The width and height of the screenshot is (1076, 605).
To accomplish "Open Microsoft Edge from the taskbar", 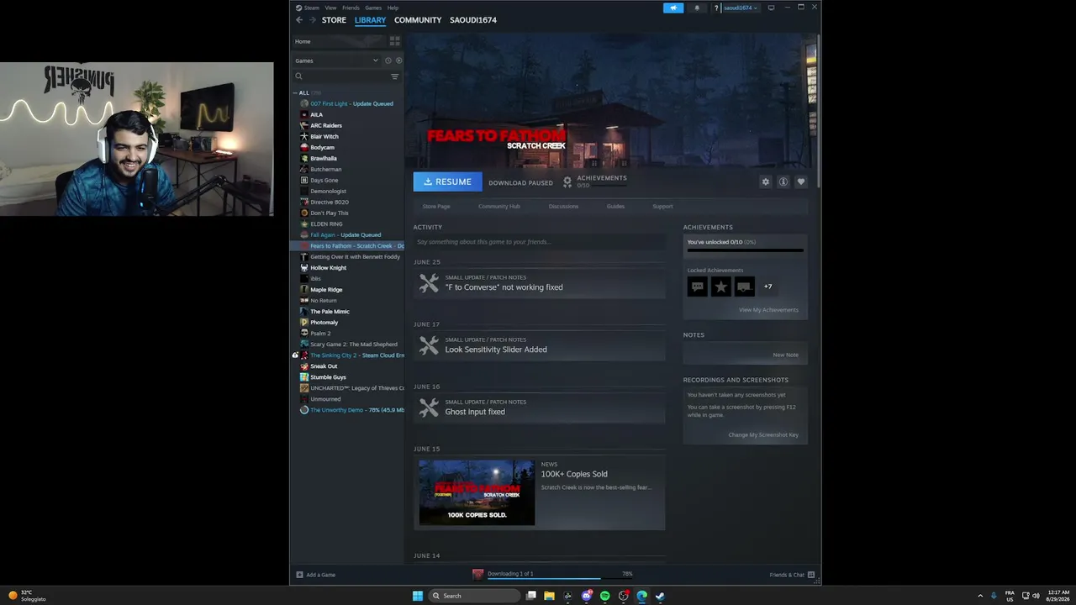I will [641, 596].
